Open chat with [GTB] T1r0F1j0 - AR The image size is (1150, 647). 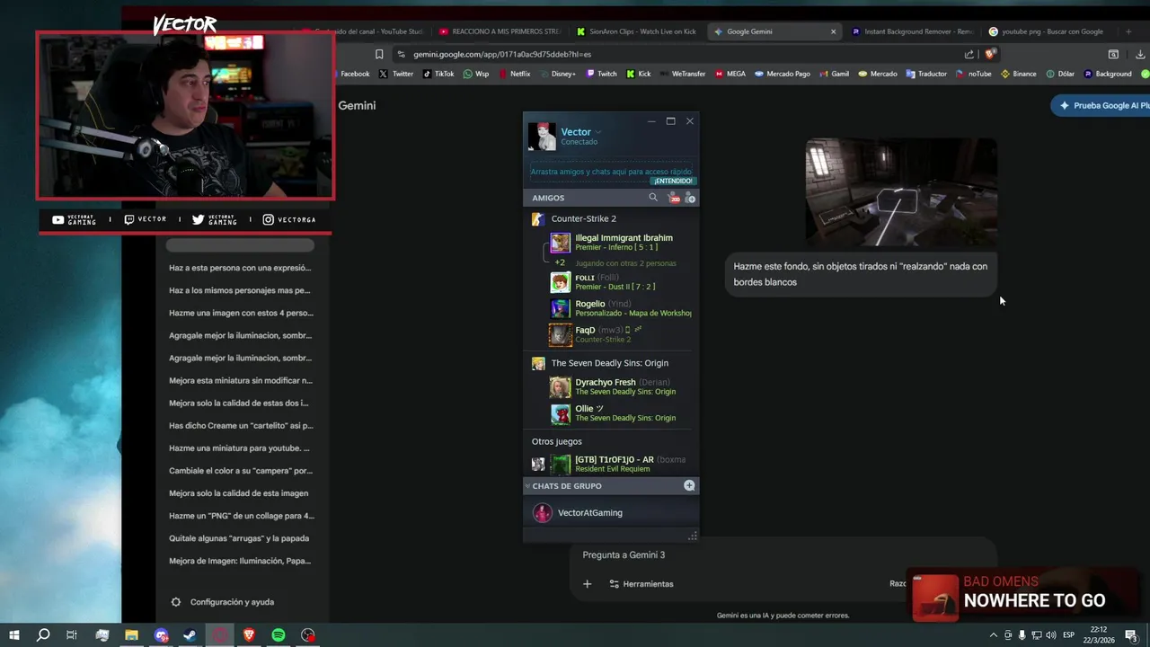[620, 464]
